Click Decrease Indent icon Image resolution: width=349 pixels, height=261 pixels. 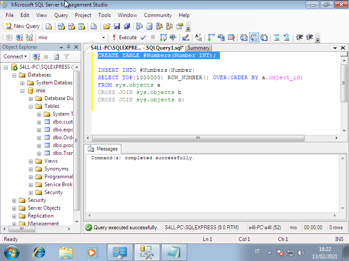click(x=299, y=37)
